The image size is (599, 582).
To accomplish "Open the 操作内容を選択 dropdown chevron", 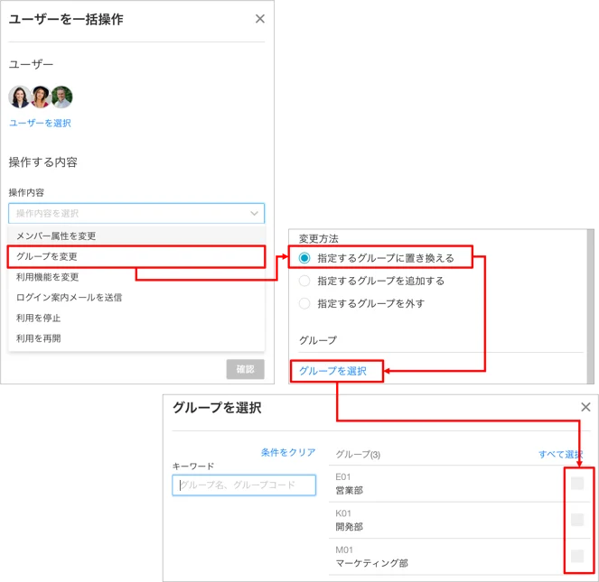I will pos(254,213).
